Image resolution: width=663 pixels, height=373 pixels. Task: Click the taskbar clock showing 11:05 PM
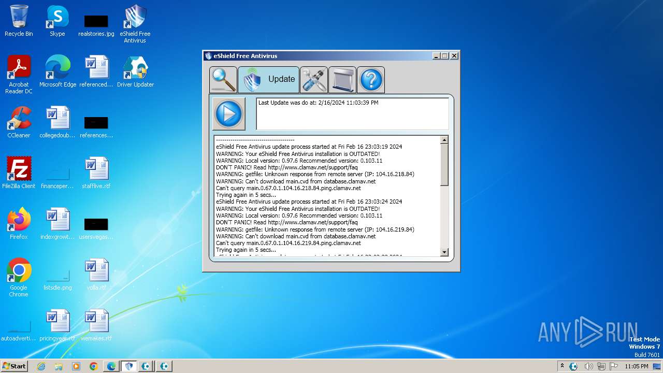click(x=636, y=366)
